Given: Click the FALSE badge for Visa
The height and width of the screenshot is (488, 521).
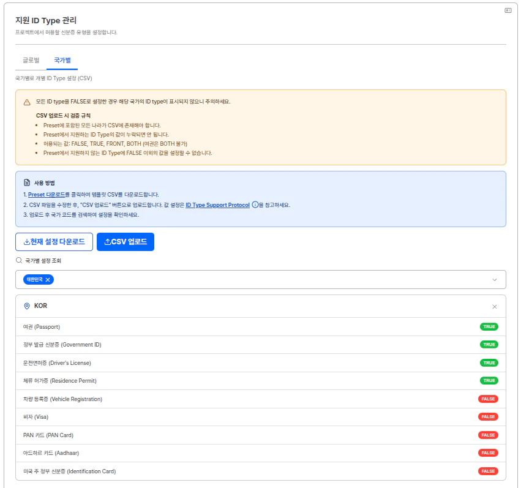Looking at the screenshot, I should coord(488,416).
